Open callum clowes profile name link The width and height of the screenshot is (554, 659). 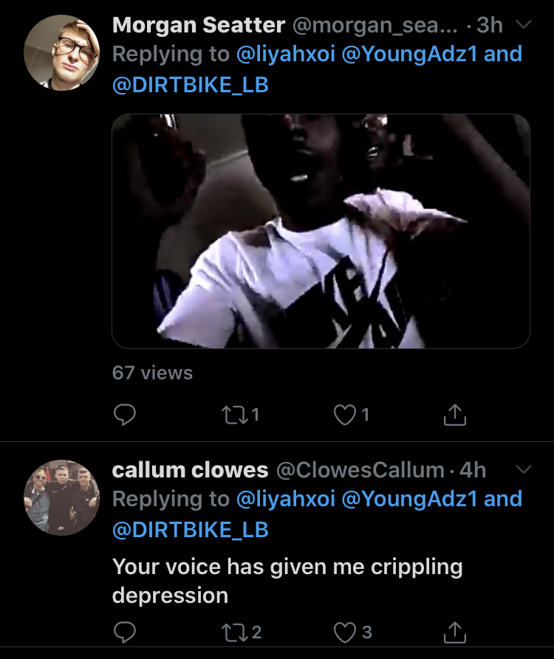pyautogui.click(x=190, y=469)
